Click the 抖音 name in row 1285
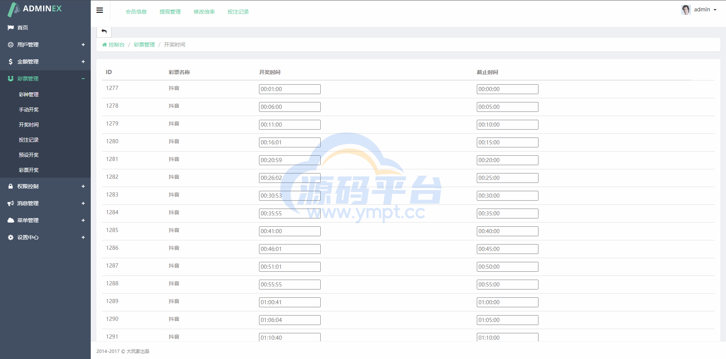 174,230
